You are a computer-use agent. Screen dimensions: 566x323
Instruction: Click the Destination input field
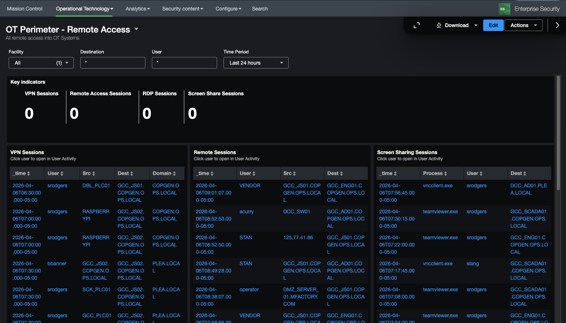(112, 63)
